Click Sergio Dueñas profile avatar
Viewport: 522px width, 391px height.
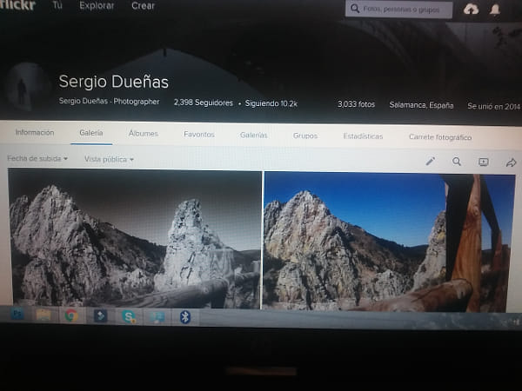point(25,87)
